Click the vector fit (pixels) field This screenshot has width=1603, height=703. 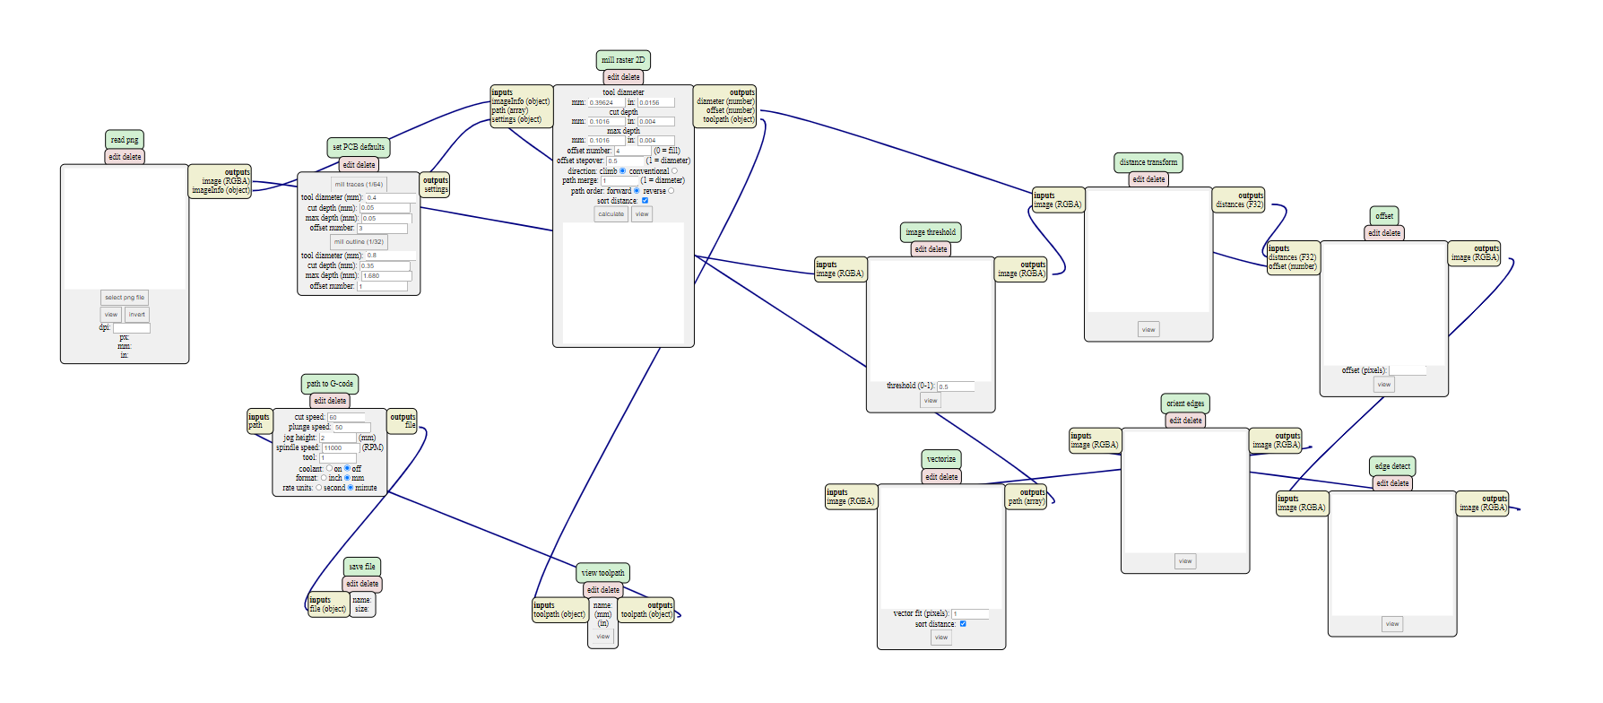[x=970, y=614]
